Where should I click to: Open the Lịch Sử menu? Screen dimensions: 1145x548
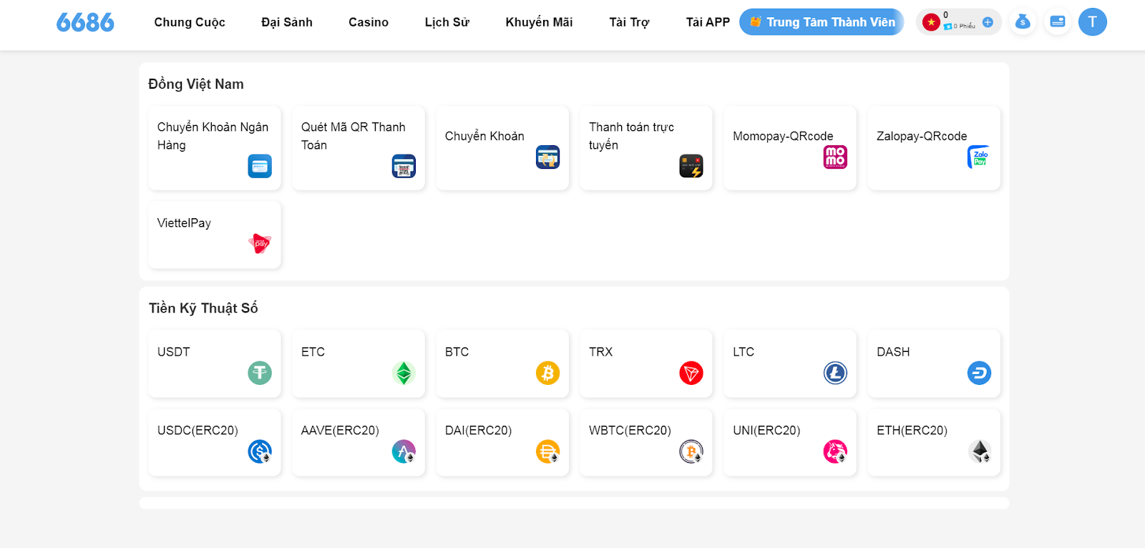447,22
